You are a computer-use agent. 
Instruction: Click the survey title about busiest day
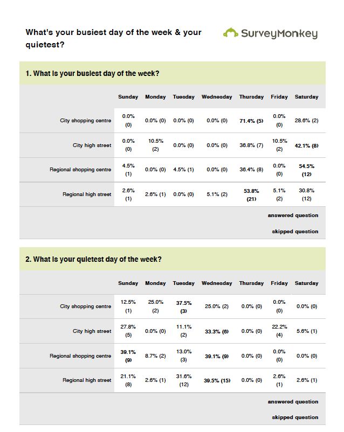pos(113,38)
